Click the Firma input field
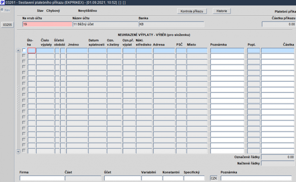Viewport: 296px width, 182px height. 42,178
